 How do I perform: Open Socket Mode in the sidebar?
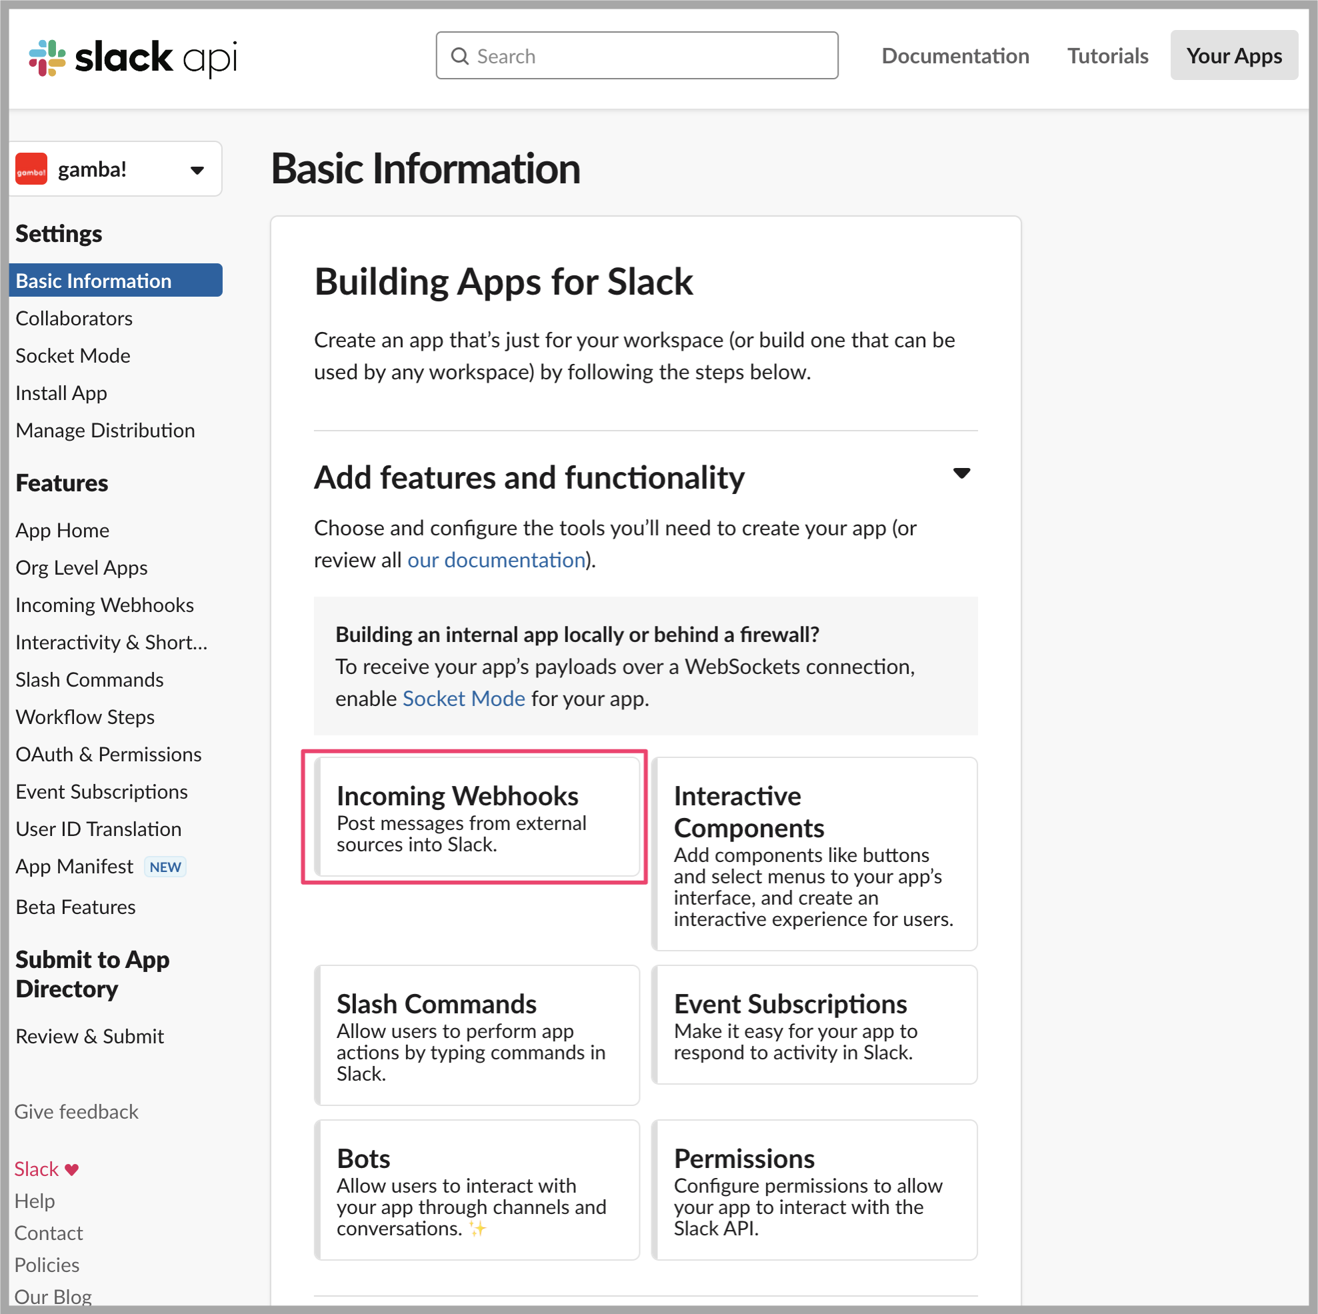[73, 355]
